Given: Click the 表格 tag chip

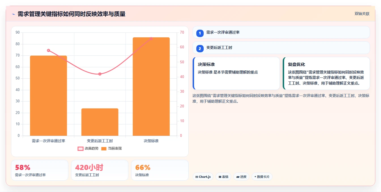Looking at the screenshot, I should [x=223, y=177].
